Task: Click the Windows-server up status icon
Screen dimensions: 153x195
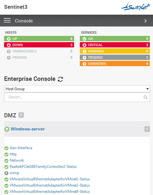Action: (7, 129)
